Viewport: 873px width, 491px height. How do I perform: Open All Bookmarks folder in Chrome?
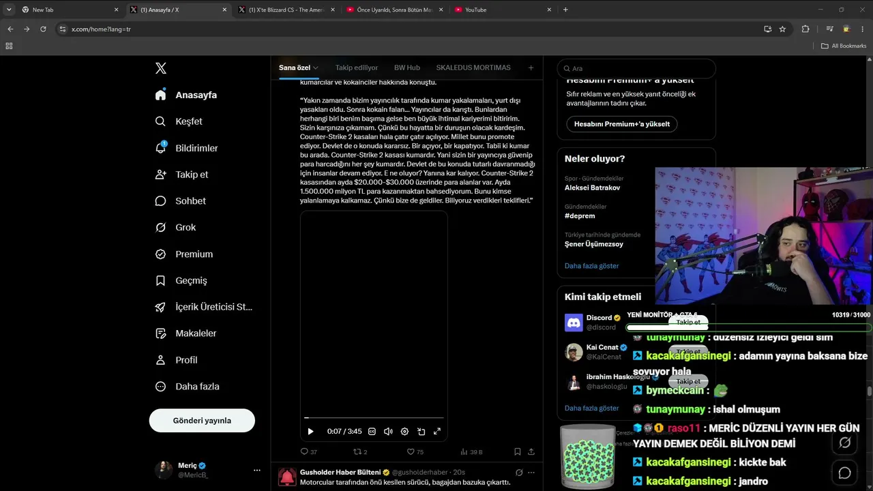coord(844,46)
